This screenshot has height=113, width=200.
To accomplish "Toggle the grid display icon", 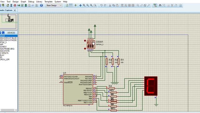I will point(71,5).
